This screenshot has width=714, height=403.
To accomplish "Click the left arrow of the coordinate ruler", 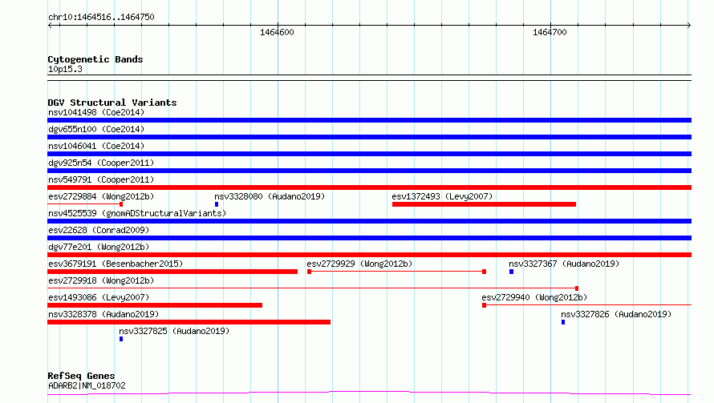I will pyautogui.click(x=50, y=25).
